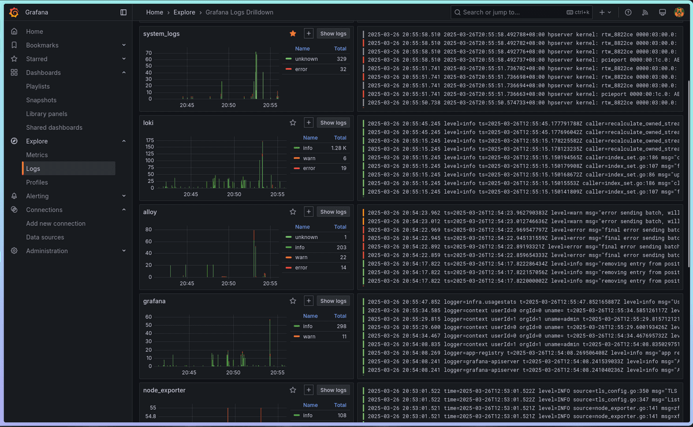Toggle the error series in system_logs legend
Screen dimensions: 693x427
tap(302, 69)
